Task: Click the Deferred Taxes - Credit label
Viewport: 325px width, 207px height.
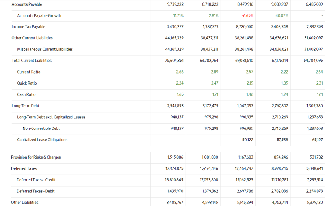Action: 36,180
